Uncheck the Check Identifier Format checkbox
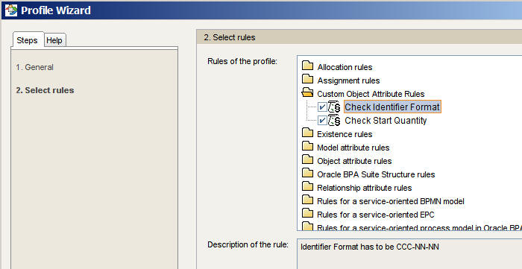Screen dimensions: 522x269 [322, 107]
